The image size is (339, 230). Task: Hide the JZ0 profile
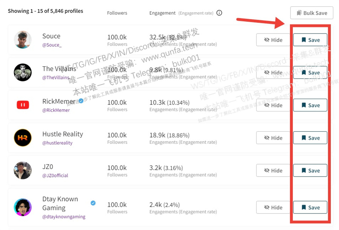pos(273,171)
